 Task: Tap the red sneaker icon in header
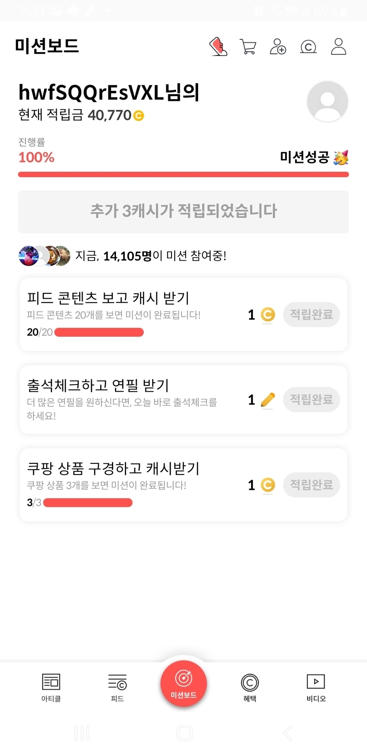click(x=218, y=46)
